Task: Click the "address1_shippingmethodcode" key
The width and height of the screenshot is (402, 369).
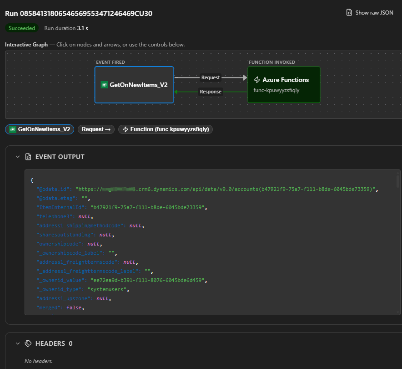Action: 80,225
